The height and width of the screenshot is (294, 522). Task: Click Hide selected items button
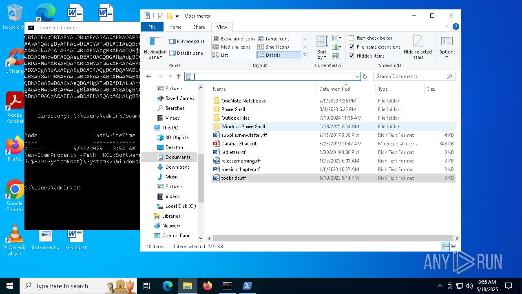coord(418,48)
